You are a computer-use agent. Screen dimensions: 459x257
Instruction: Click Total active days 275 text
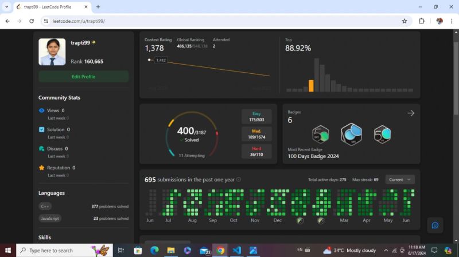click(327, 180)
